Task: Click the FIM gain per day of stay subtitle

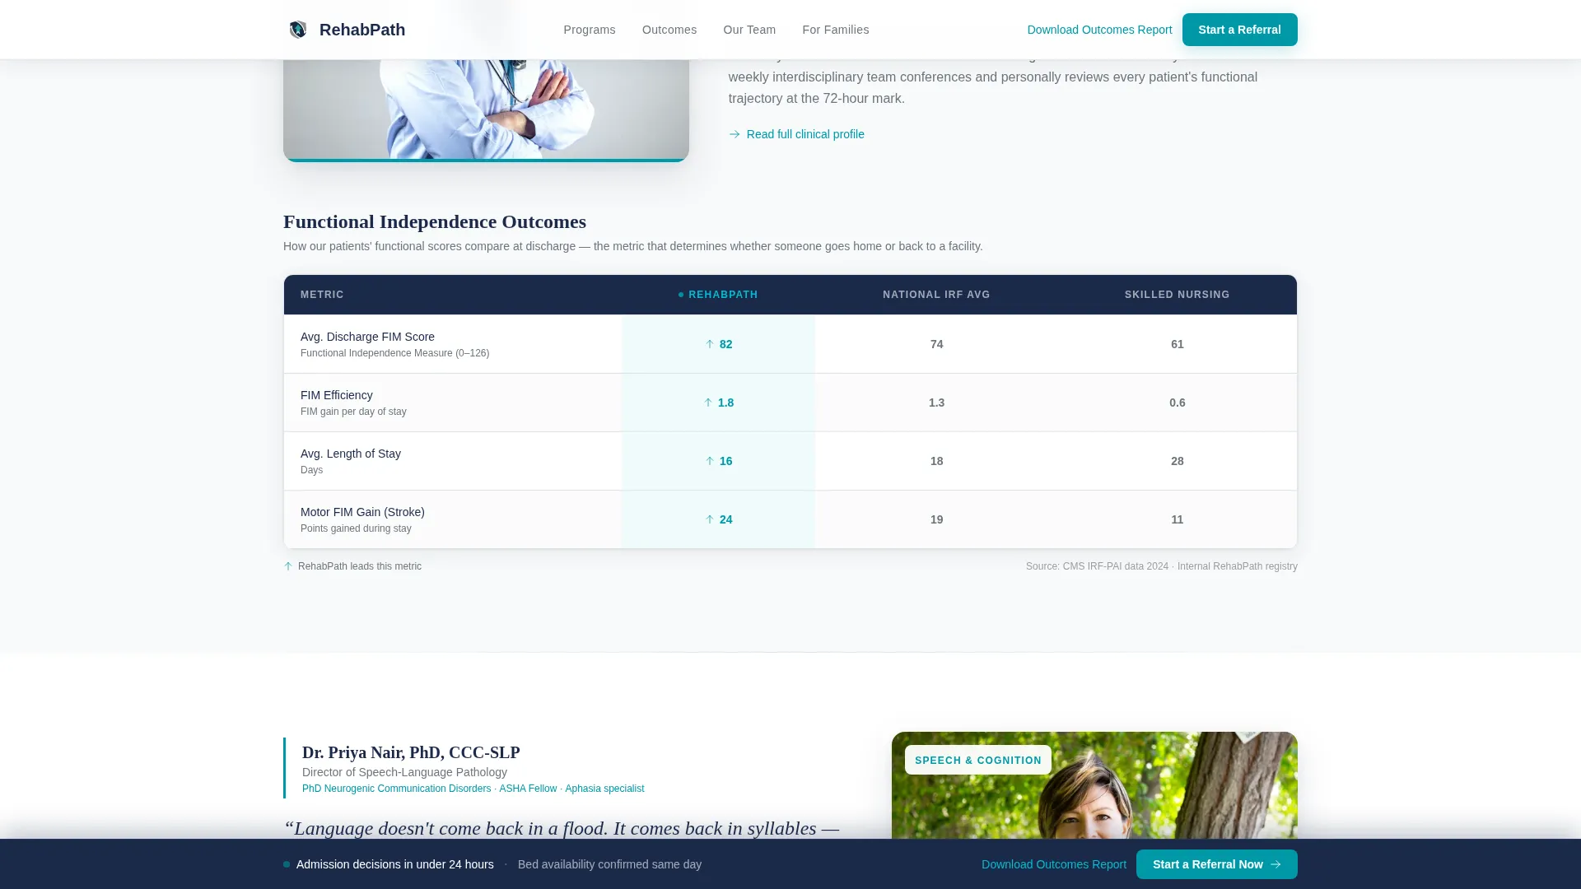Action: coord(353,412)
